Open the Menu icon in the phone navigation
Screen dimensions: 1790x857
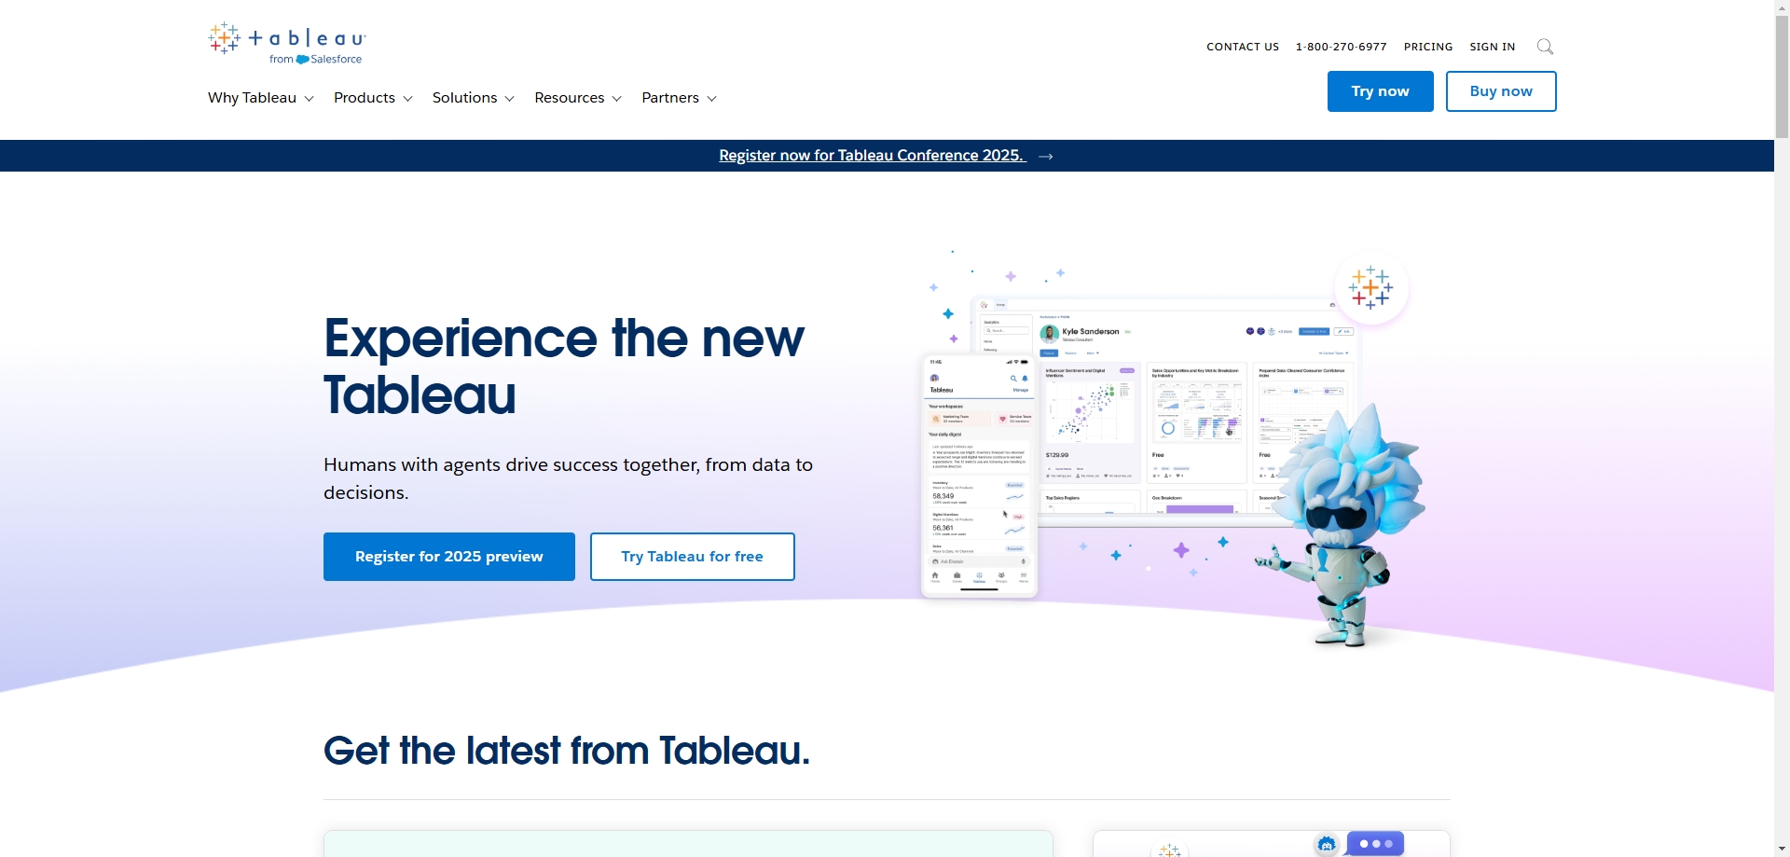1024,576
